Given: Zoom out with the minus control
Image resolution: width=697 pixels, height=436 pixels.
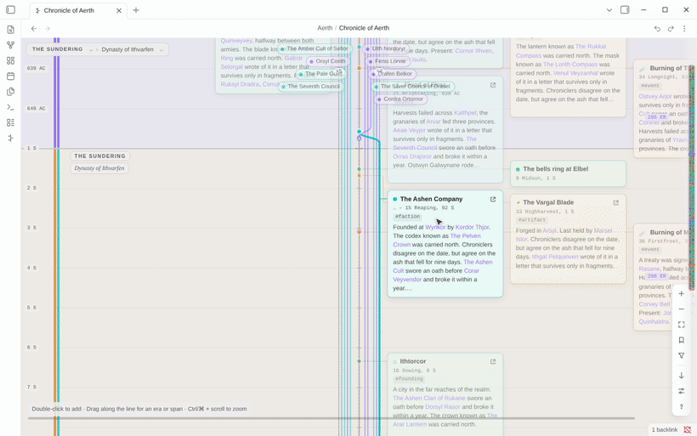Looking at the screenshot, I should point(682,309).
